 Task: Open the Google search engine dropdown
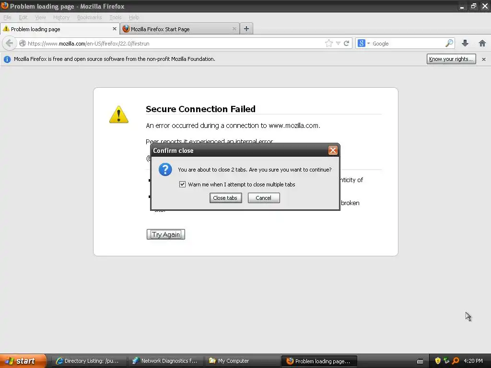[363, 44]
